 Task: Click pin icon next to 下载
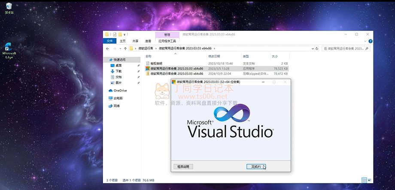pos(138,71)
